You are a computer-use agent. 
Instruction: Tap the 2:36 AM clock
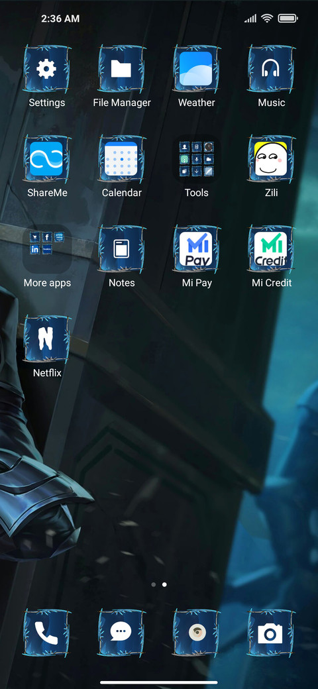click(60, 19)
